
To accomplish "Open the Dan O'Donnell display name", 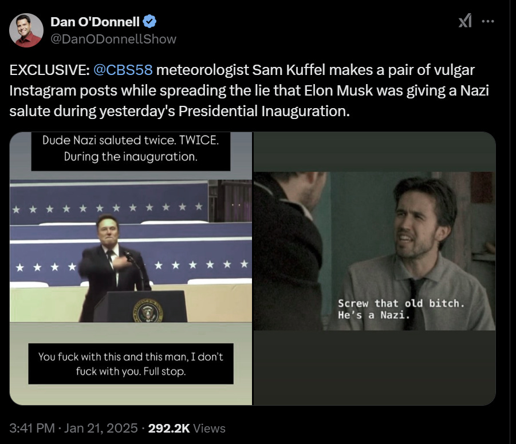I will (x=95, y=22).
